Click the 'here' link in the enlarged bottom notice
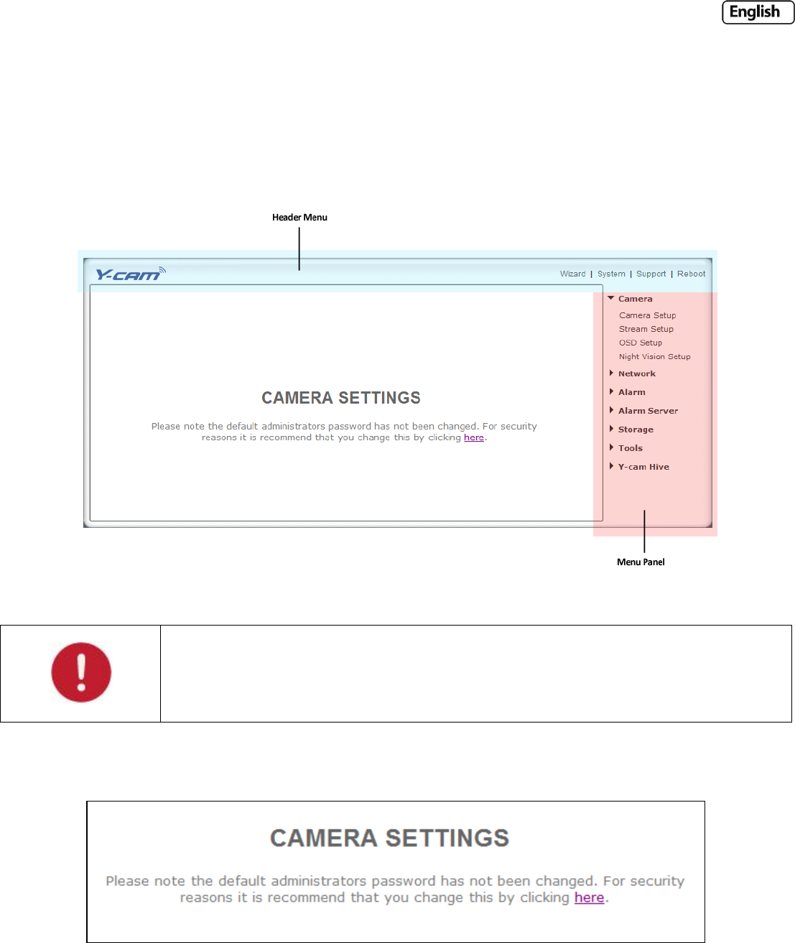This screenshot has height=943, width=795. point(590,898)
